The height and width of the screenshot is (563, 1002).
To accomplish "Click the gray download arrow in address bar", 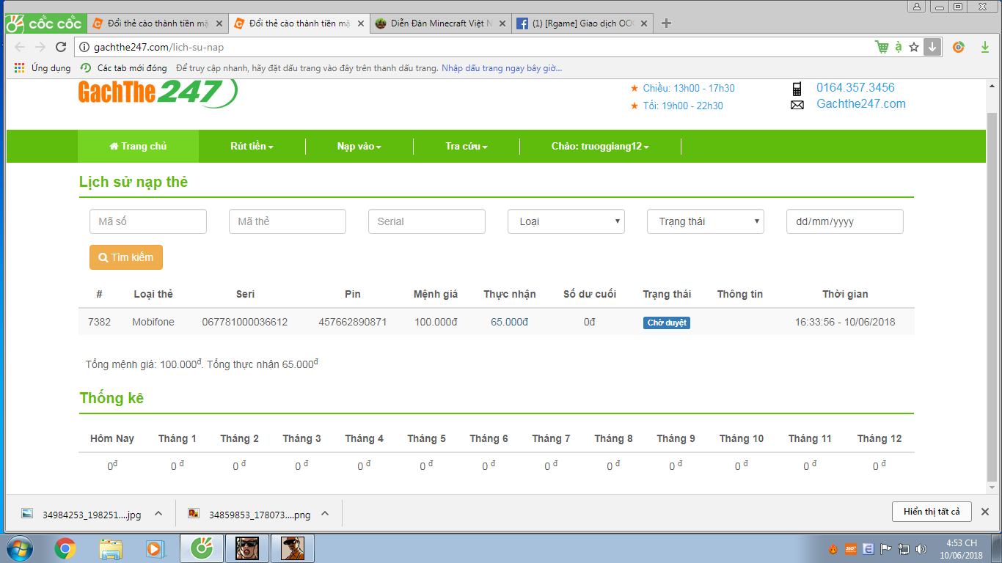I will 932,47.
